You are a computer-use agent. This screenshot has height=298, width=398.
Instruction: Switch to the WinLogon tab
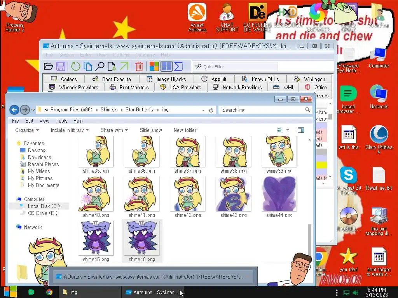309,79
